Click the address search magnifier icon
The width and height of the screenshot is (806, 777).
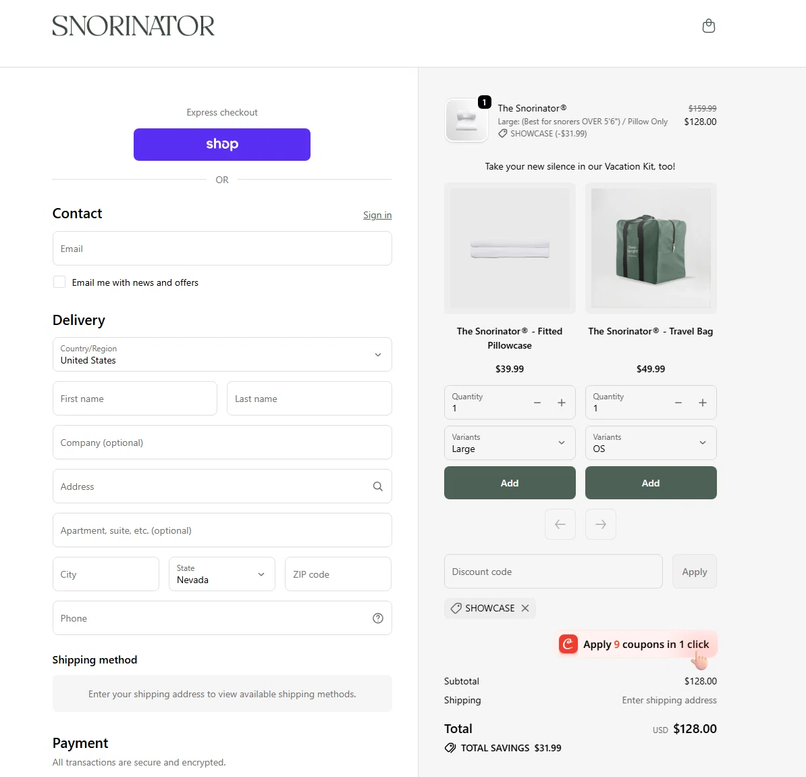[378, 486]
